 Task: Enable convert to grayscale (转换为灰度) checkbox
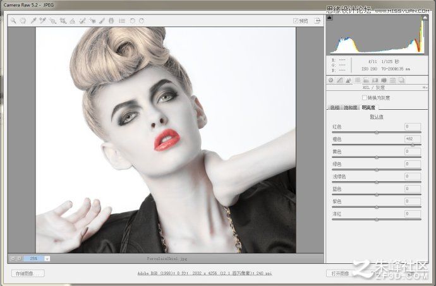(364, 98)
